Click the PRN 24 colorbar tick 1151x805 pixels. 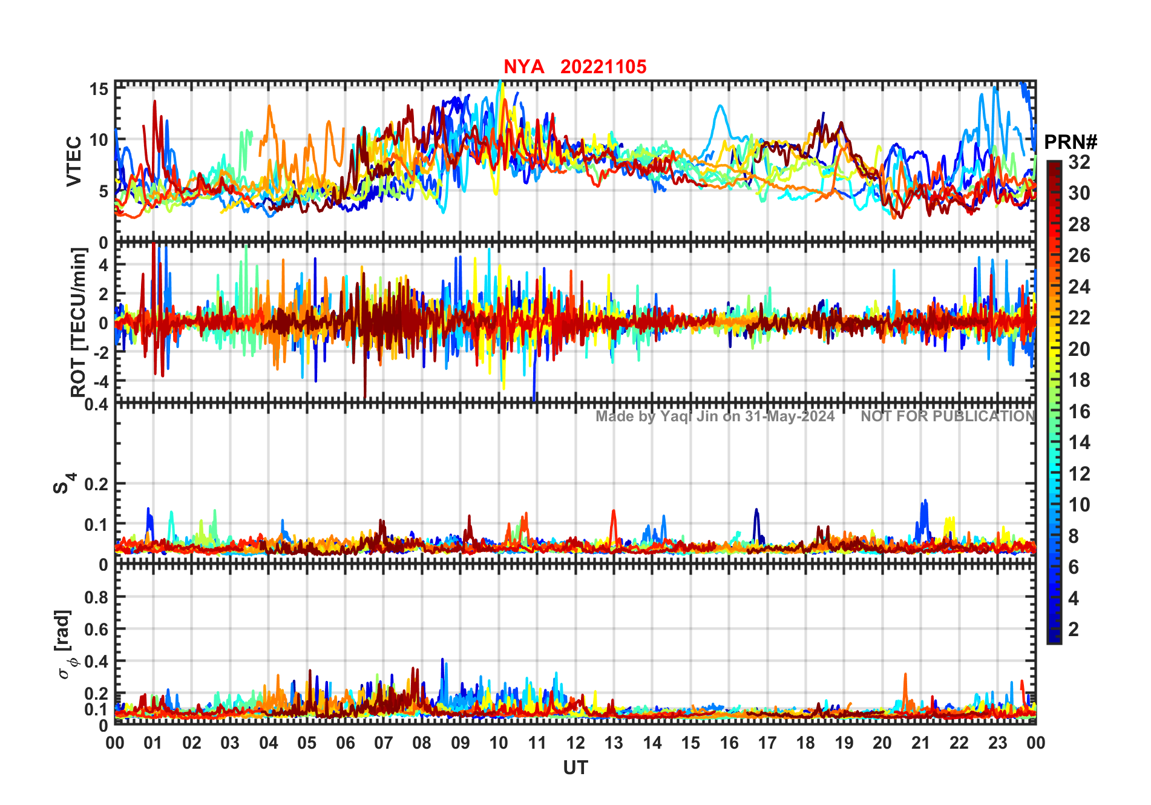point(1079,286)
